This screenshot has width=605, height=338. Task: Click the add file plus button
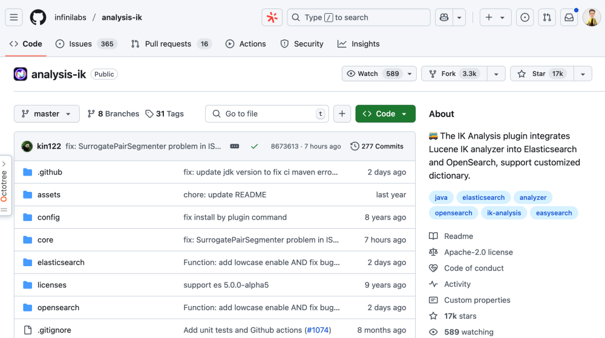click(342, 113)
